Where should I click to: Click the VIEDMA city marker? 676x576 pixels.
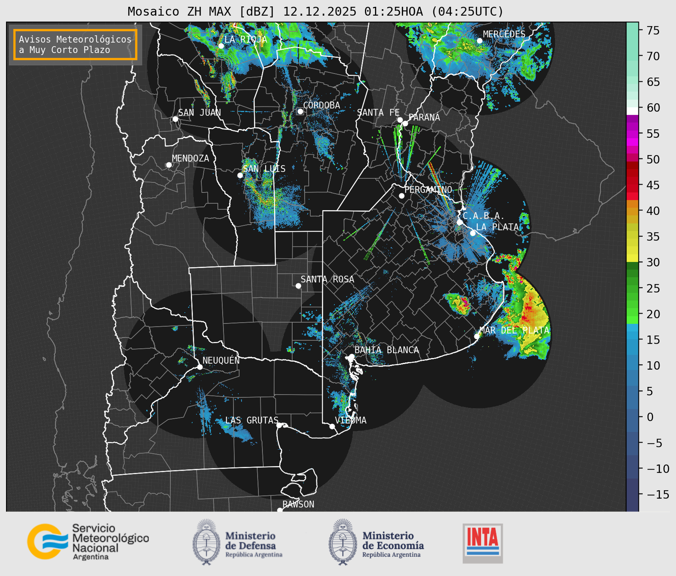(332, 426)
